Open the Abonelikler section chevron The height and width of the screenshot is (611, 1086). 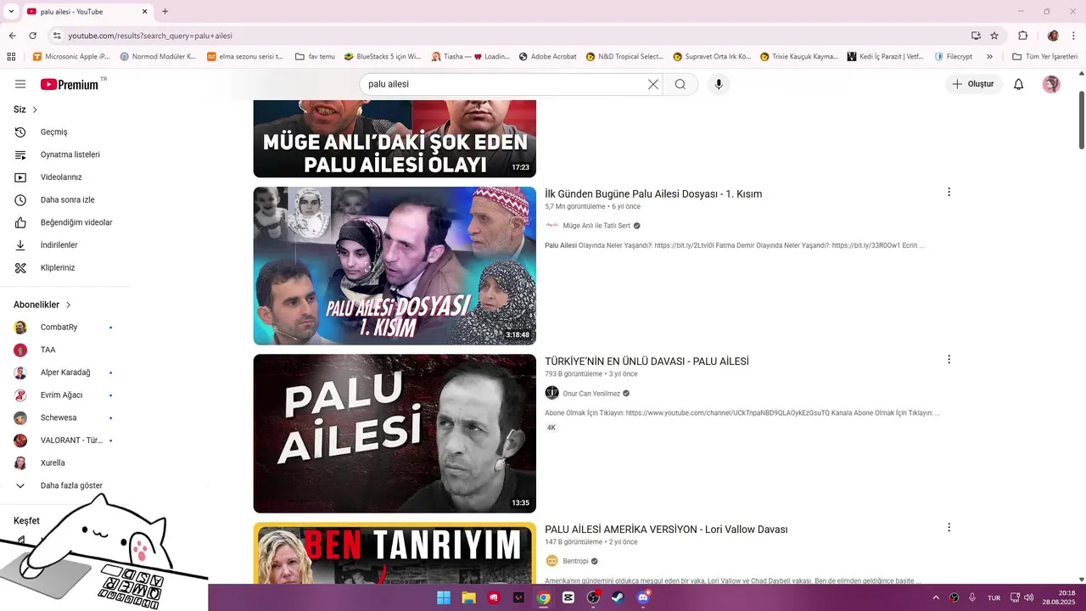pos(68,305)
